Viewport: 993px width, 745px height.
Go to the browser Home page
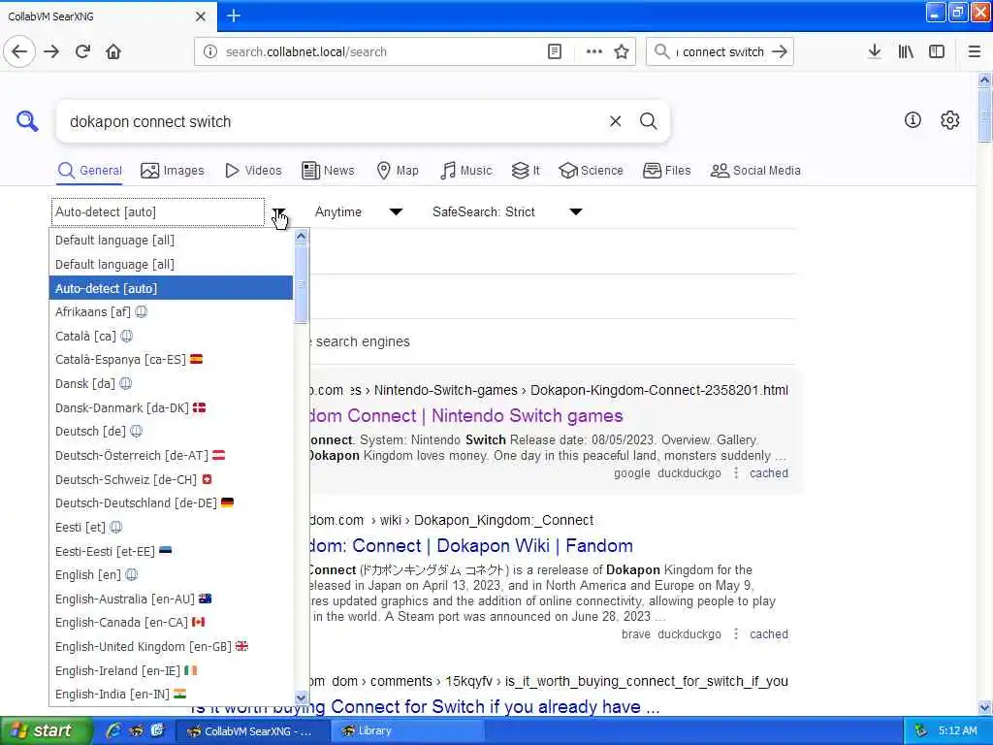pos(113,51)
